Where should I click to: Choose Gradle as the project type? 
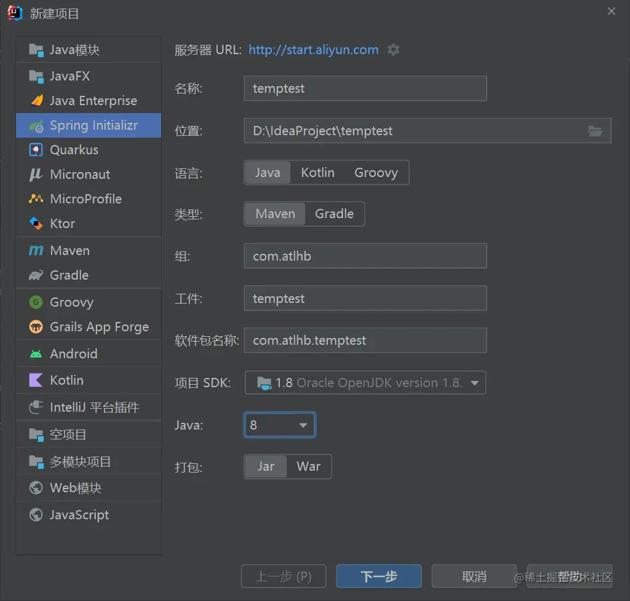[334, 214]
